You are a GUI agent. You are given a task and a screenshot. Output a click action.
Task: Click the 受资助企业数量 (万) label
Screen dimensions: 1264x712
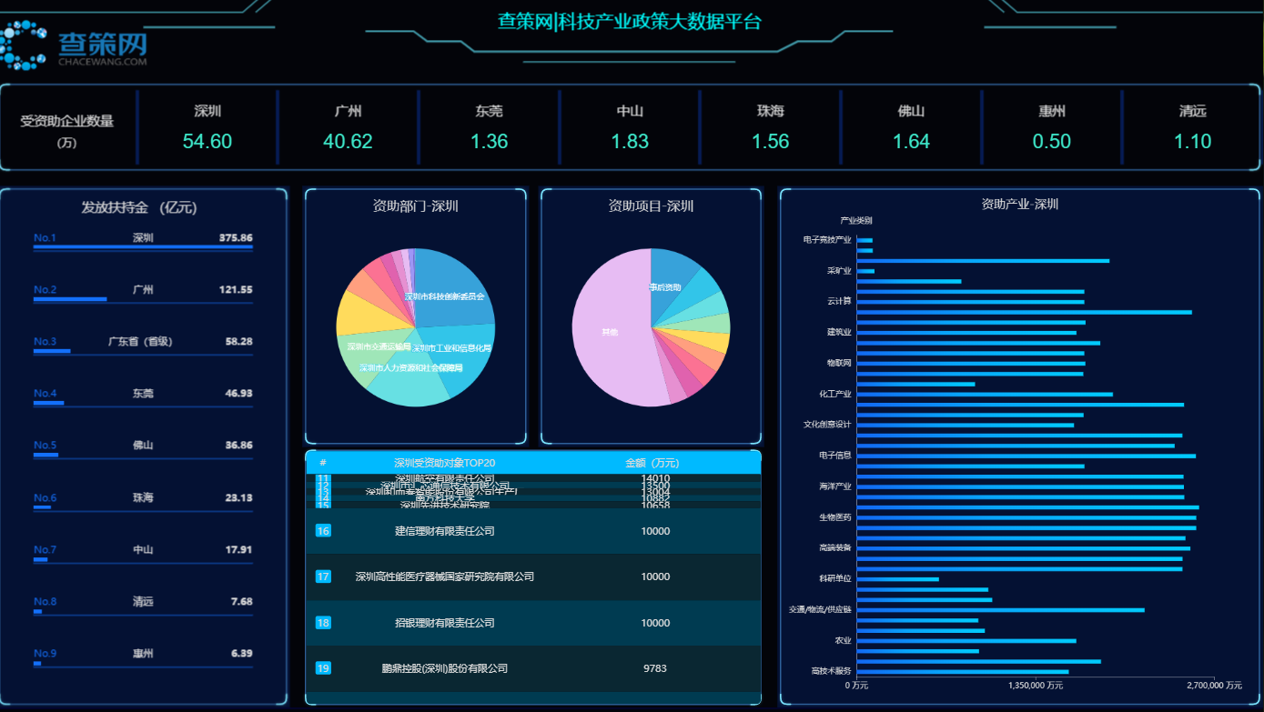(67, 131)
